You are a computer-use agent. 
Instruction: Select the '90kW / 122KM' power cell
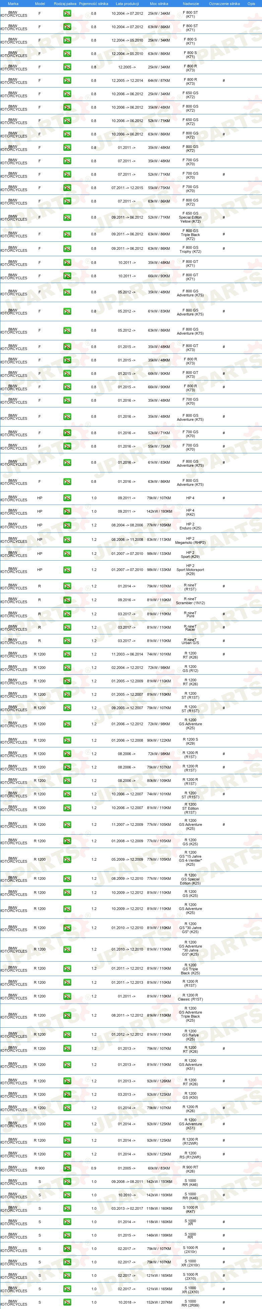(159, 740)
